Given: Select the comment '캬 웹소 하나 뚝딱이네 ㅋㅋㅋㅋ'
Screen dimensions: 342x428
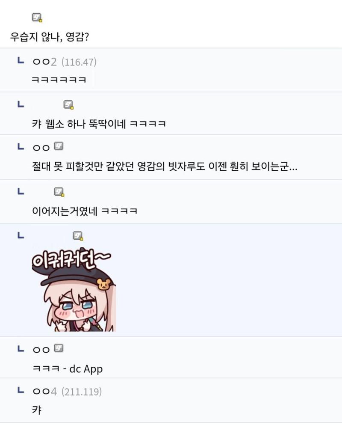Looking at the screenshot, I should pyautogui.click(x=99, y=124).
